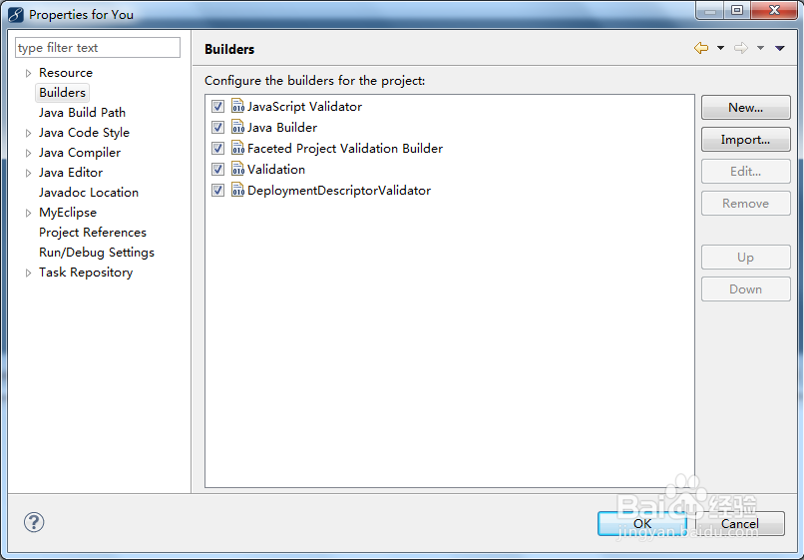804x560 pixels.
Task: Select the Java Builder list entry
Action: point(282,128)
